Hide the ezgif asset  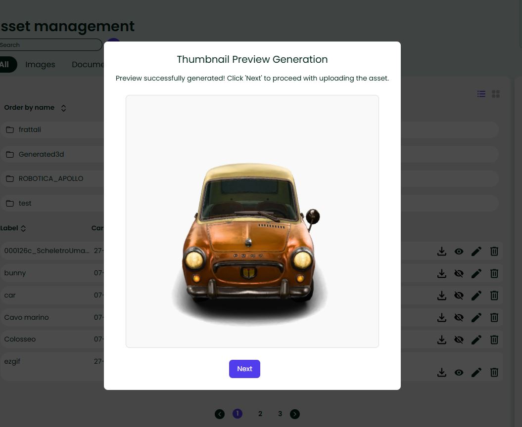(459, 372)
